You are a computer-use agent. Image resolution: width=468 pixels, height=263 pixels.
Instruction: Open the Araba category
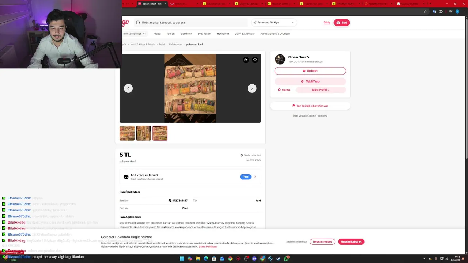[157, 34]
